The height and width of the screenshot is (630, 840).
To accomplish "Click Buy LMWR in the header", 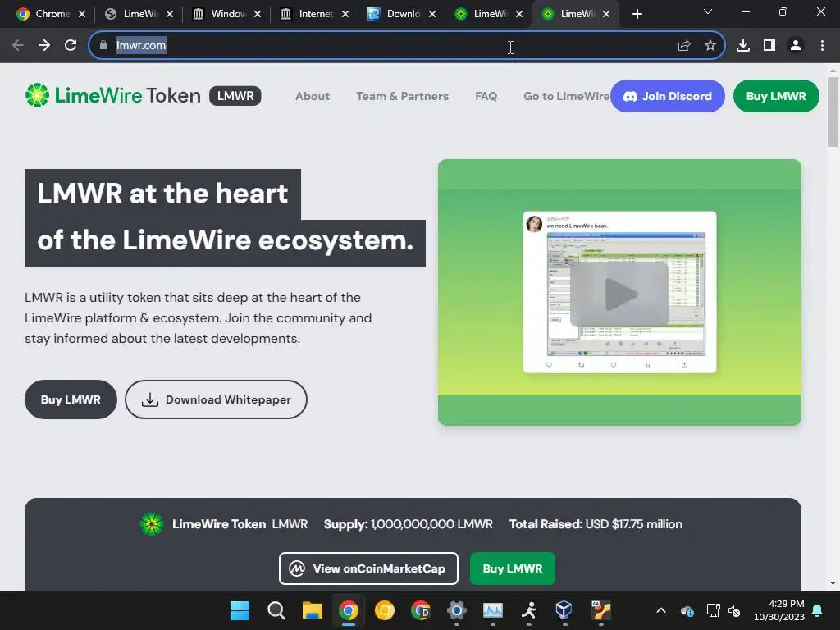I will click(x=776, y=97).
